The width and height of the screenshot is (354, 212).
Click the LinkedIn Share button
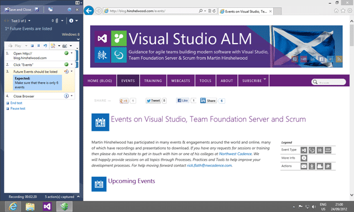tap(208, 100)
